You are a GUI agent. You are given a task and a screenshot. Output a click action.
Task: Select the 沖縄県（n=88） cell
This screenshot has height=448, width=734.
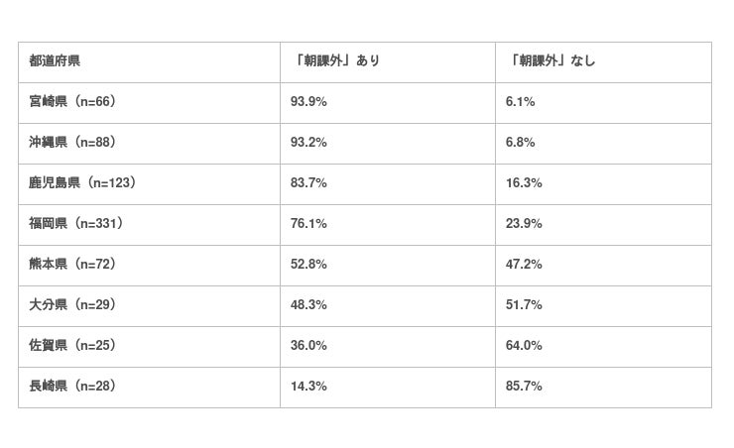73,143
